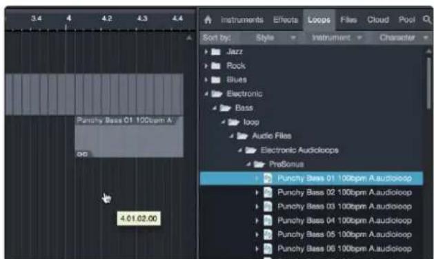Screen dimensions: 434x259
Task: Switch to the Instruments tab
Action: click(x=242, y=20)
